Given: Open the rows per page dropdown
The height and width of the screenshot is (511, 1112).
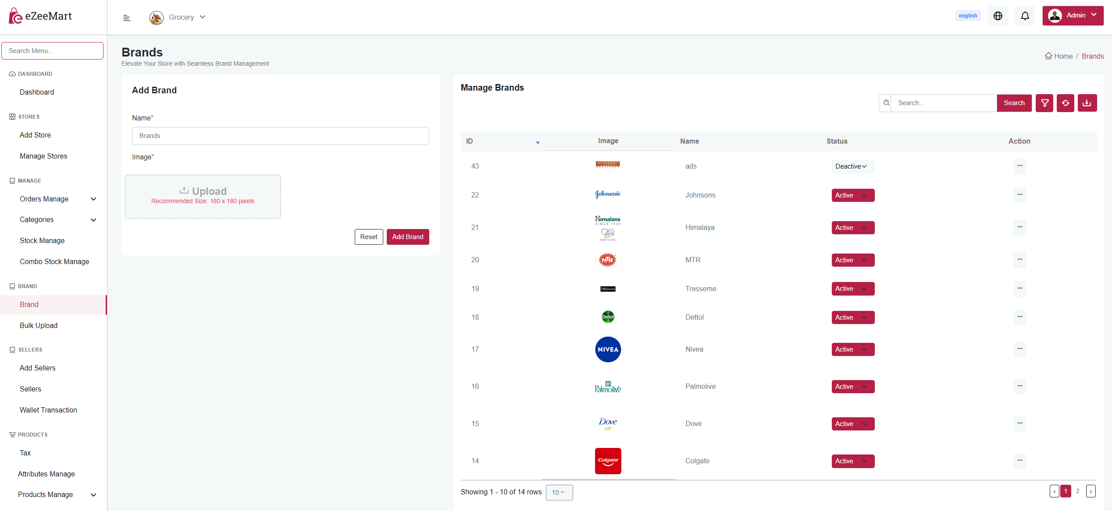Looking at the screenshot, I should click(559, 492).
